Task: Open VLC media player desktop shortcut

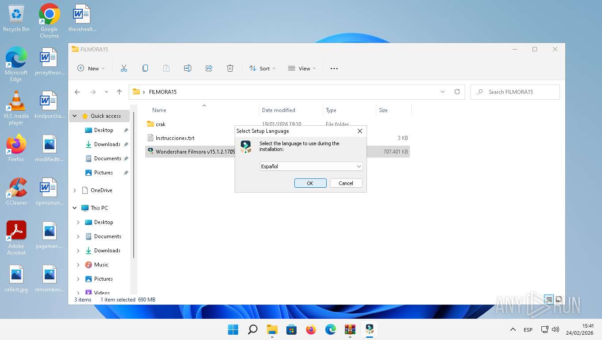Action: [x=16, y=108]
